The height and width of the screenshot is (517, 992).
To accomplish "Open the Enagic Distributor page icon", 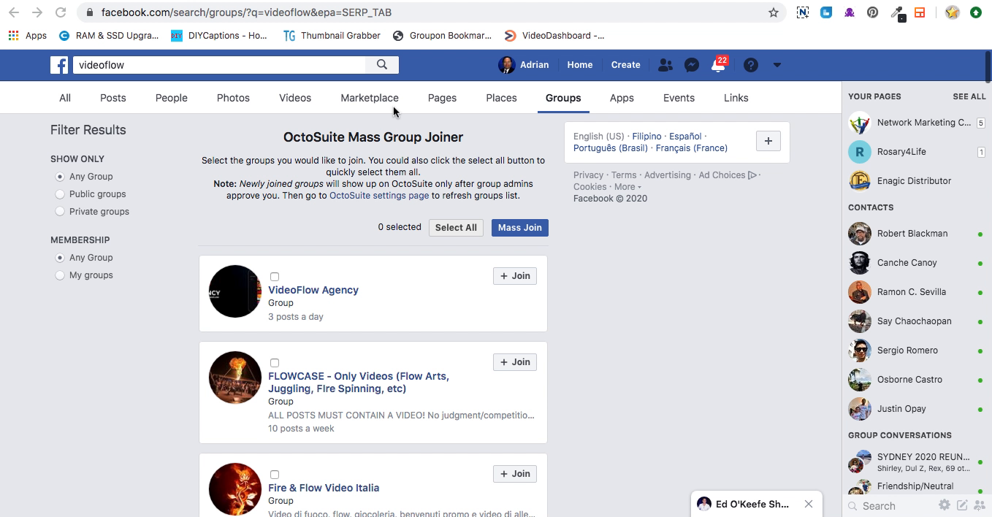I will pos(860,181).
